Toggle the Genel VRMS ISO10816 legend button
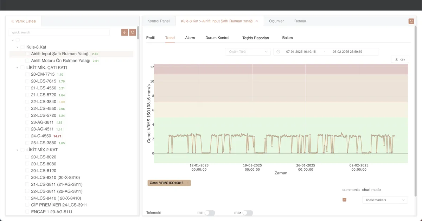422x221 pixels. click(x=169, y=183)
